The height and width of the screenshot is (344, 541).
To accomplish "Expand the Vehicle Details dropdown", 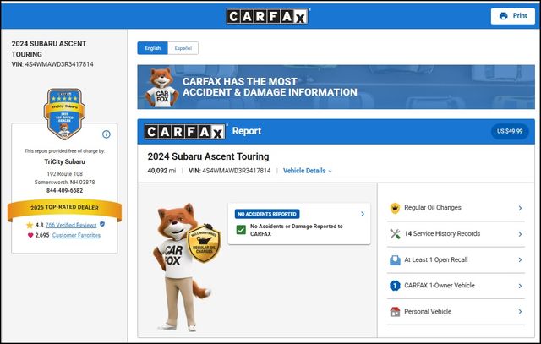I will coord(307,171).
